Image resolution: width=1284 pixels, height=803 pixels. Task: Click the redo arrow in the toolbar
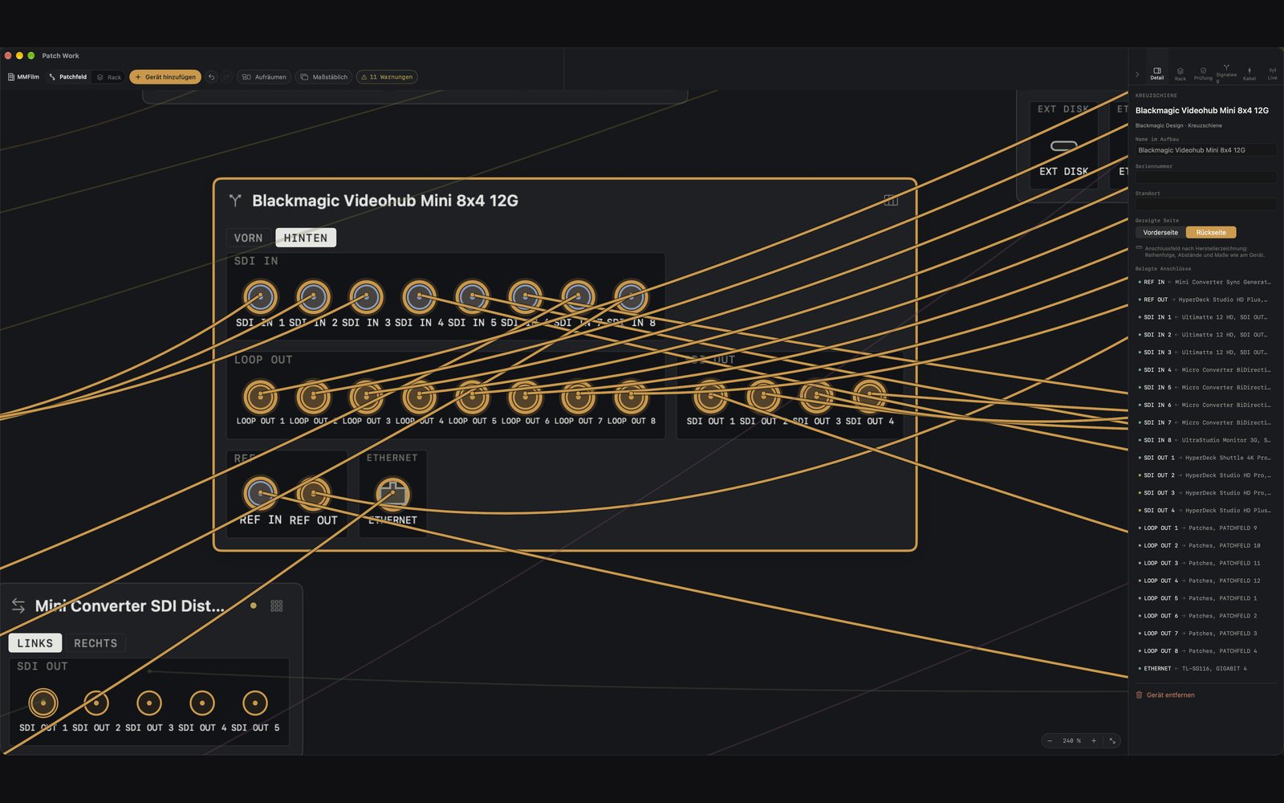point(226,77)
